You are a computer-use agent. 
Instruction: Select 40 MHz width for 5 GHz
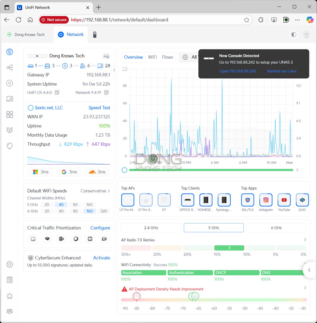pyautogui.click(x=61, y=205)
